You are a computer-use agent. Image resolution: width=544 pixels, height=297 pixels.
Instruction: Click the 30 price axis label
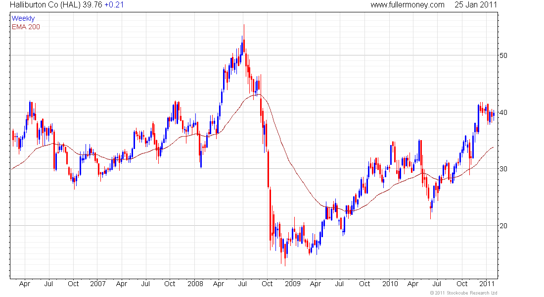503,169
